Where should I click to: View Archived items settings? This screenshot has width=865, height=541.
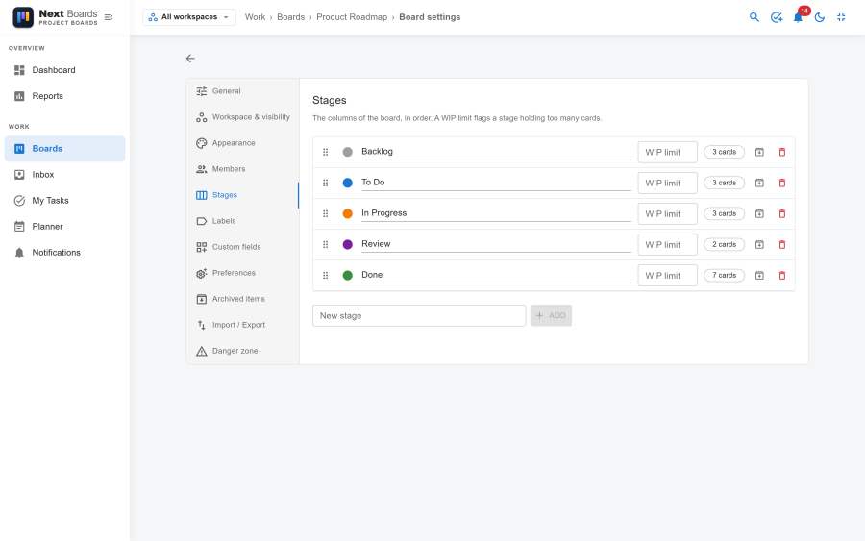pos(243,299)
